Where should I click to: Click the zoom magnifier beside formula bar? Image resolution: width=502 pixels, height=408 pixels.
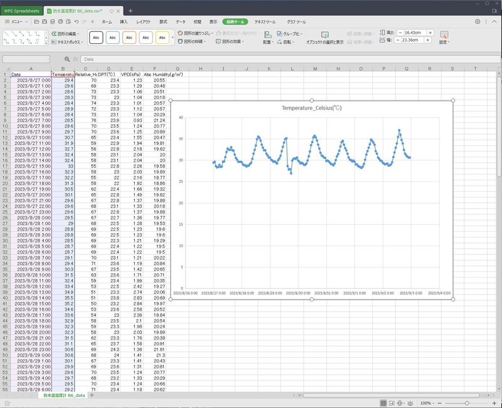click(67, 59)
